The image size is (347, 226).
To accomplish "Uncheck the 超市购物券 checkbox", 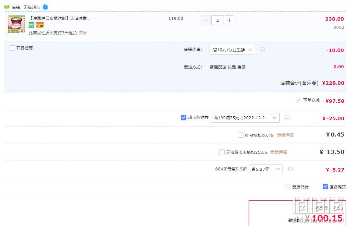I will (183, 118).
